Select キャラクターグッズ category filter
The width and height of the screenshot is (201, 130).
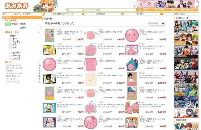pos(13,65)
